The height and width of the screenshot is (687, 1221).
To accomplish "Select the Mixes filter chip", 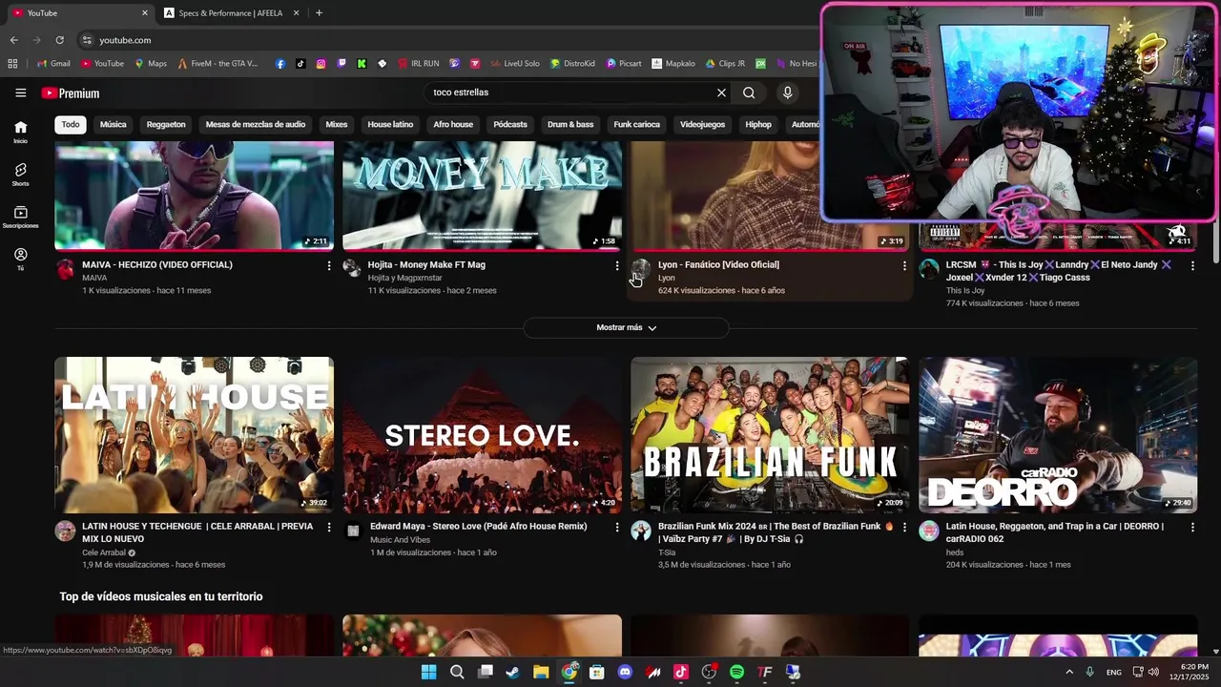I will (x=337, y=124).
